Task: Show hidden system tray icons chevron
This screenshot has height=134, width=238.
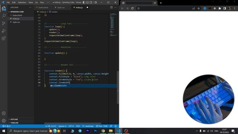Action: [x=197, y=131]
